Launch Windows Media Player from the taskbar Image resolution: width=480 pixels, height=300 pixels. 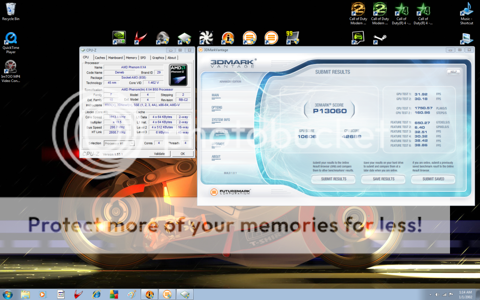coord(42,294)
